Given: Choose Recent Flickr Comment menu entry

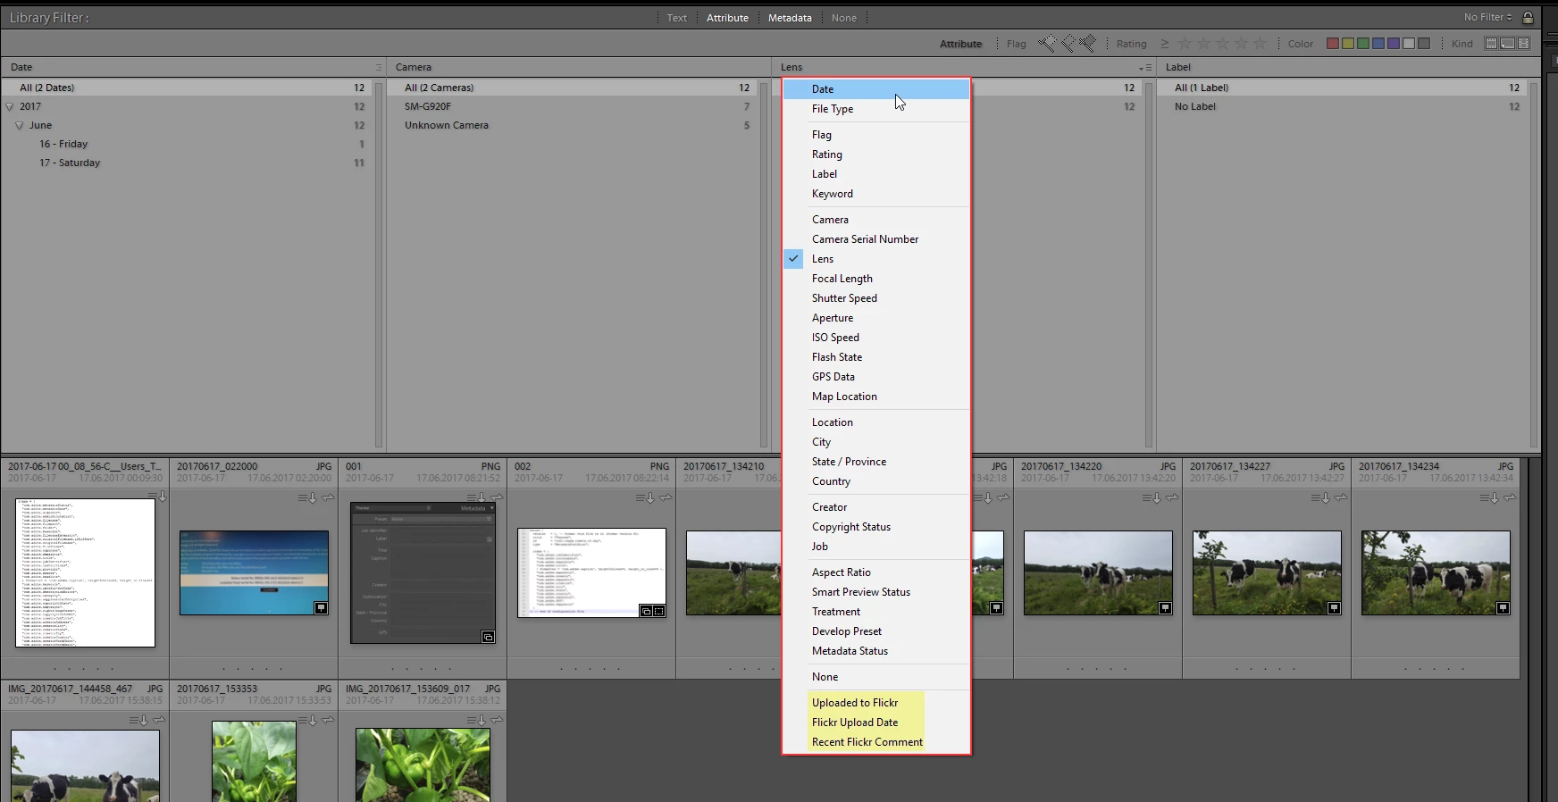Looking at the screenshot, I should pos(876,742).
